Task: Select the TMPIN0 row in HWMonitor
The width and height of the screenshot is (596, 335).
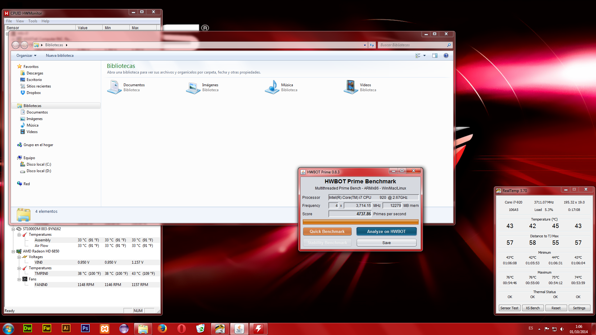Action: (97, 274)
